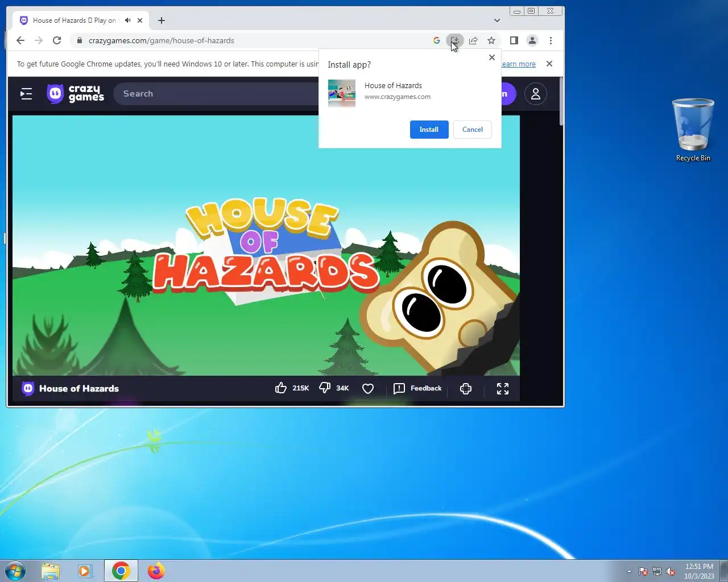Toggle the CrazyGames sidebar menu
The width and height of the screenshot is (728, 582).
[26, 94]
